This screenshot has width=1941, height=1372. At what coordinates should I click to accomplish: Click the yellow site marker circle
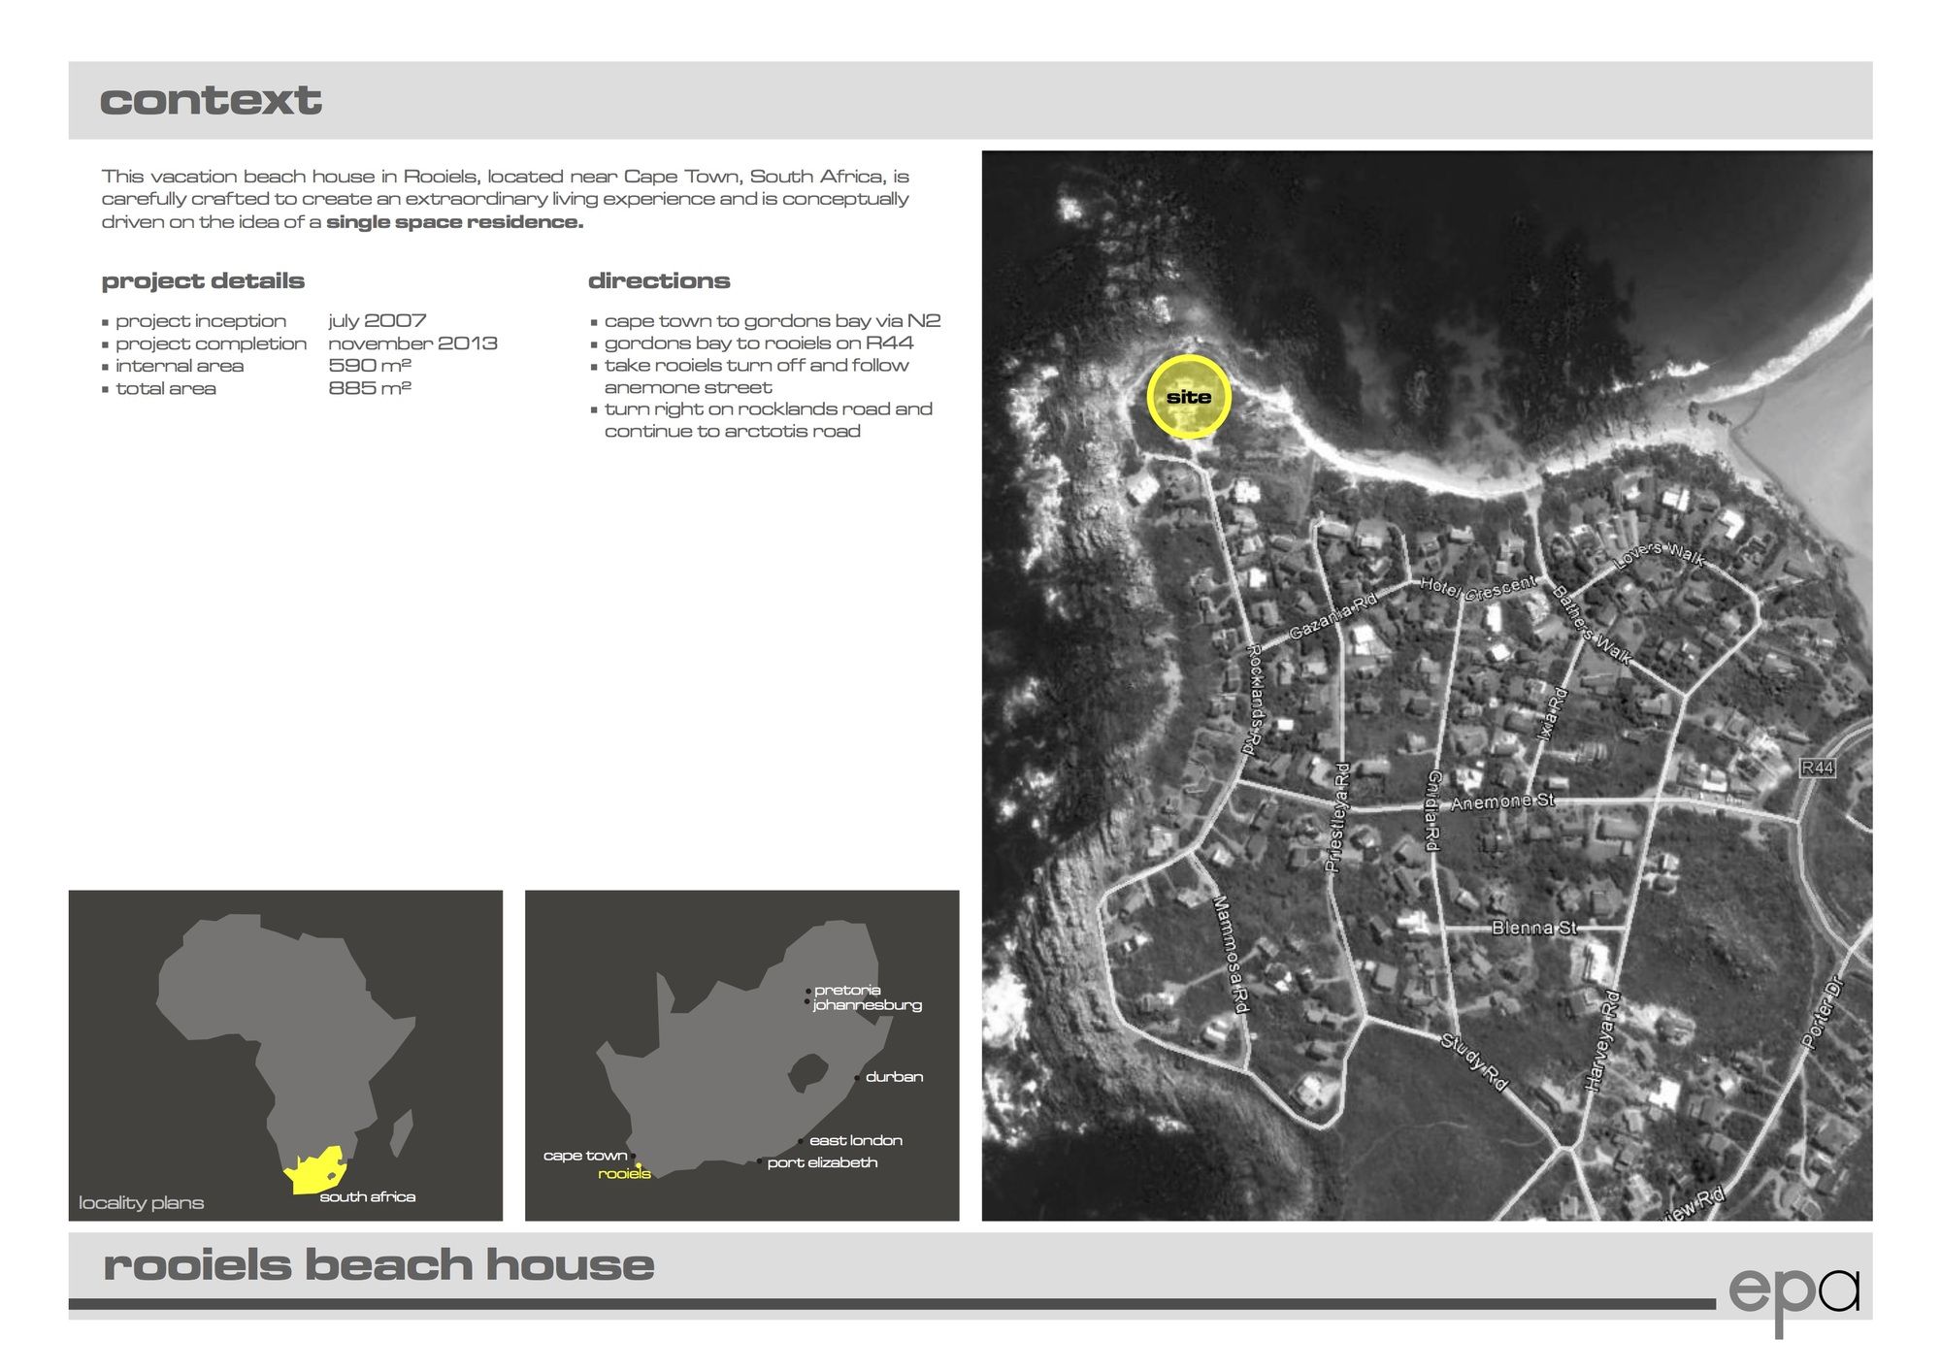pos(1188,396)
